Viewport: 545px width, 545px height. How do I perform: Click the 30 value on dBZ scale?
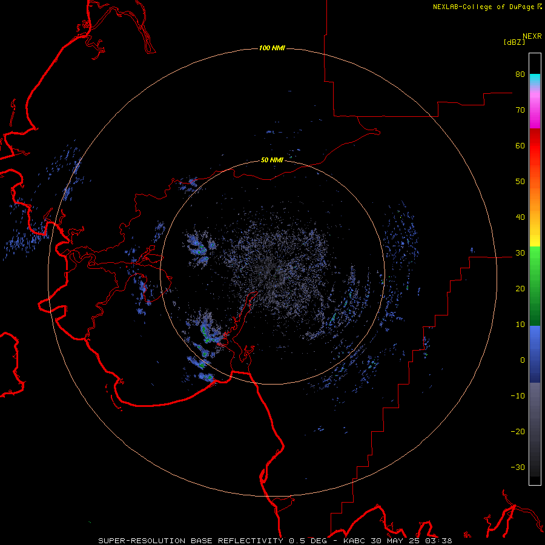520,253
